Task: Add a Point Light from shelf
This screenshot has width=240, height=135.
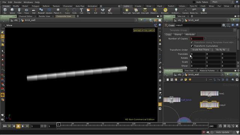Action: click(x=127, y=11)
